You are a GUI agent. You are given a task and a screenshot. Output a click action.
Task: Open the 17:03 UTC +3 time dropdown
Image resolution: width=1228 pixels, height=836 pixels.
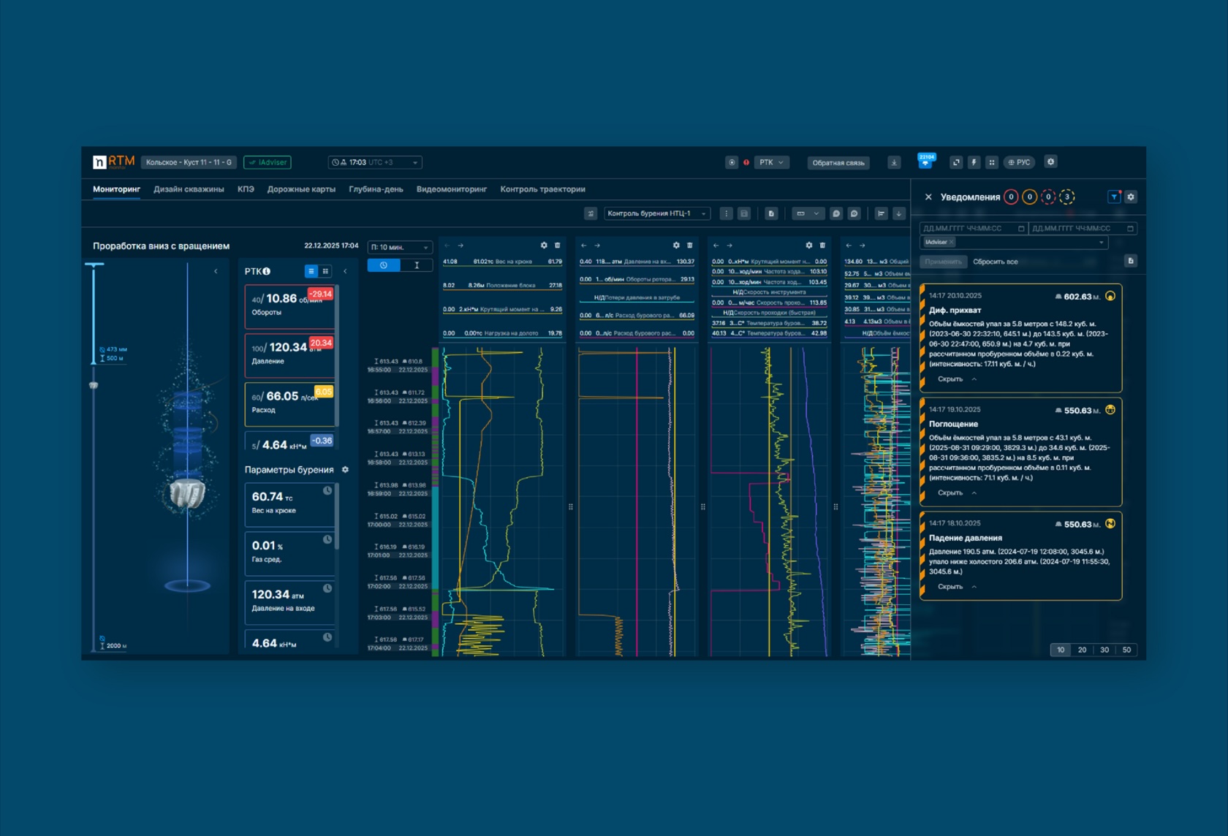click(x=374, y=162)
